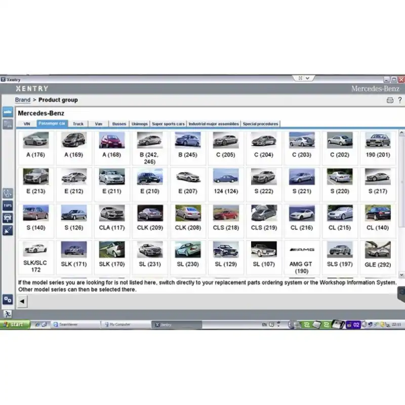This screenshot has height=405, width=405.
Task: Choose the SLK/SLC 172 model
Action: [x=35, y=257]
